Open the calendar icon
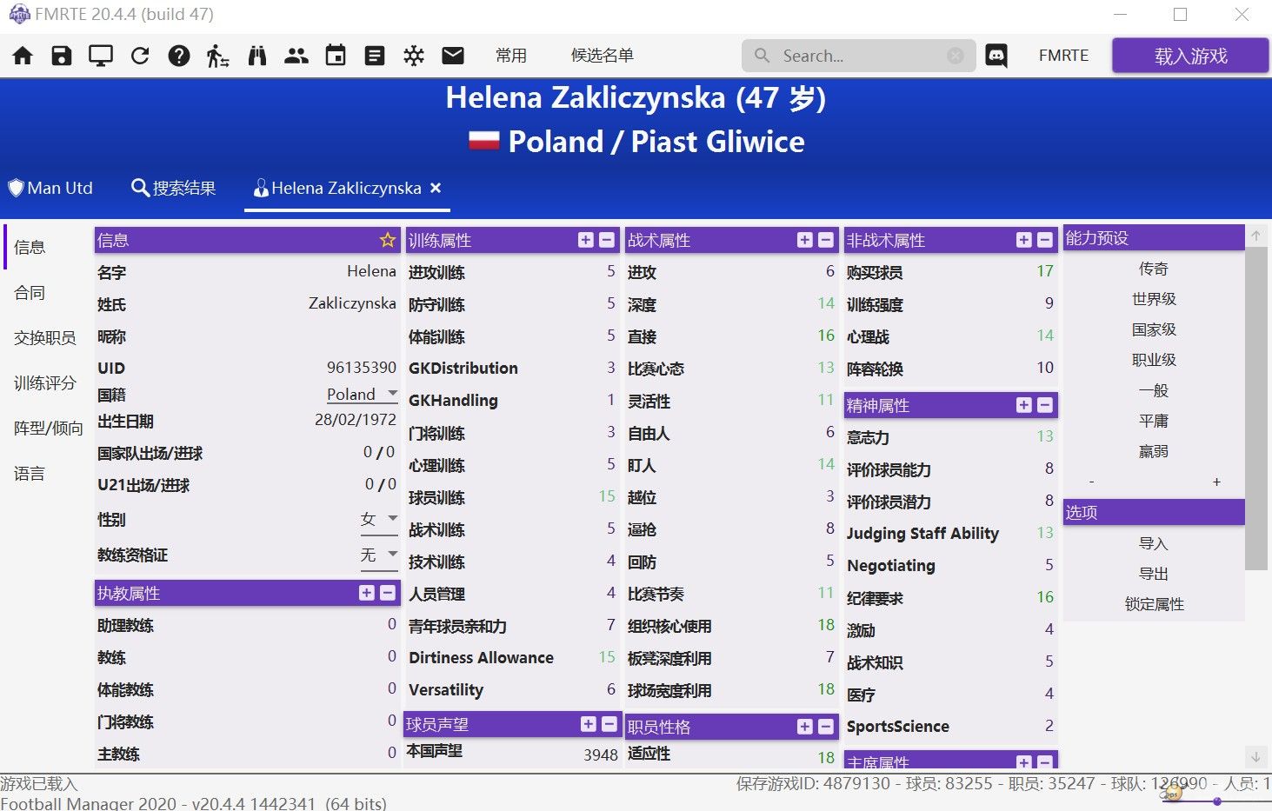Screen dimensions: 1272x811 pos(336,56)
